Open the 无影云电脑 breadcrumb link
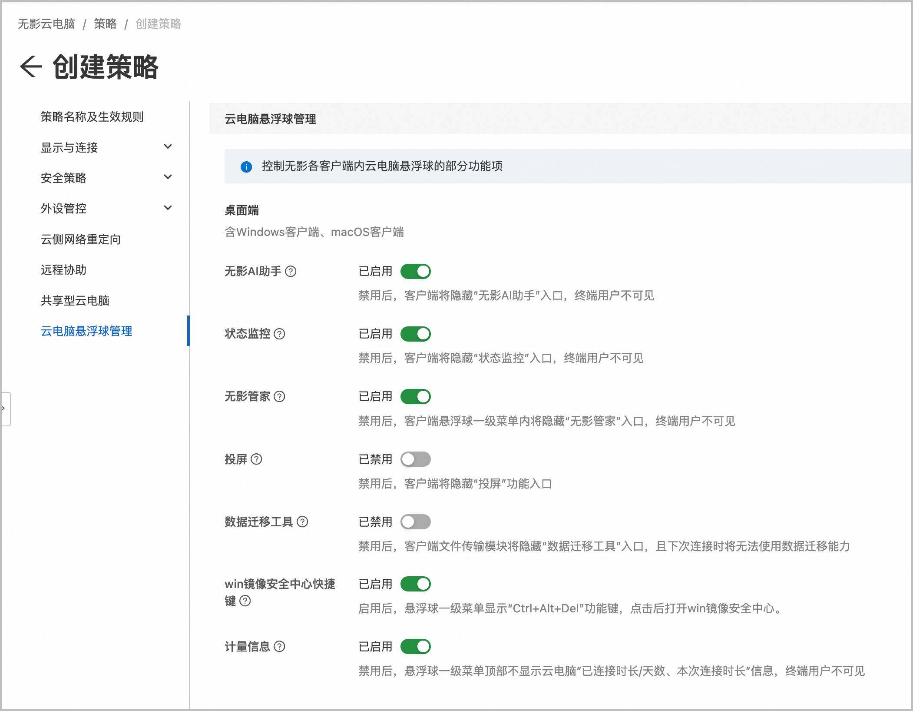Viewport: 913px width, 711px height. (x=46, y=24)
